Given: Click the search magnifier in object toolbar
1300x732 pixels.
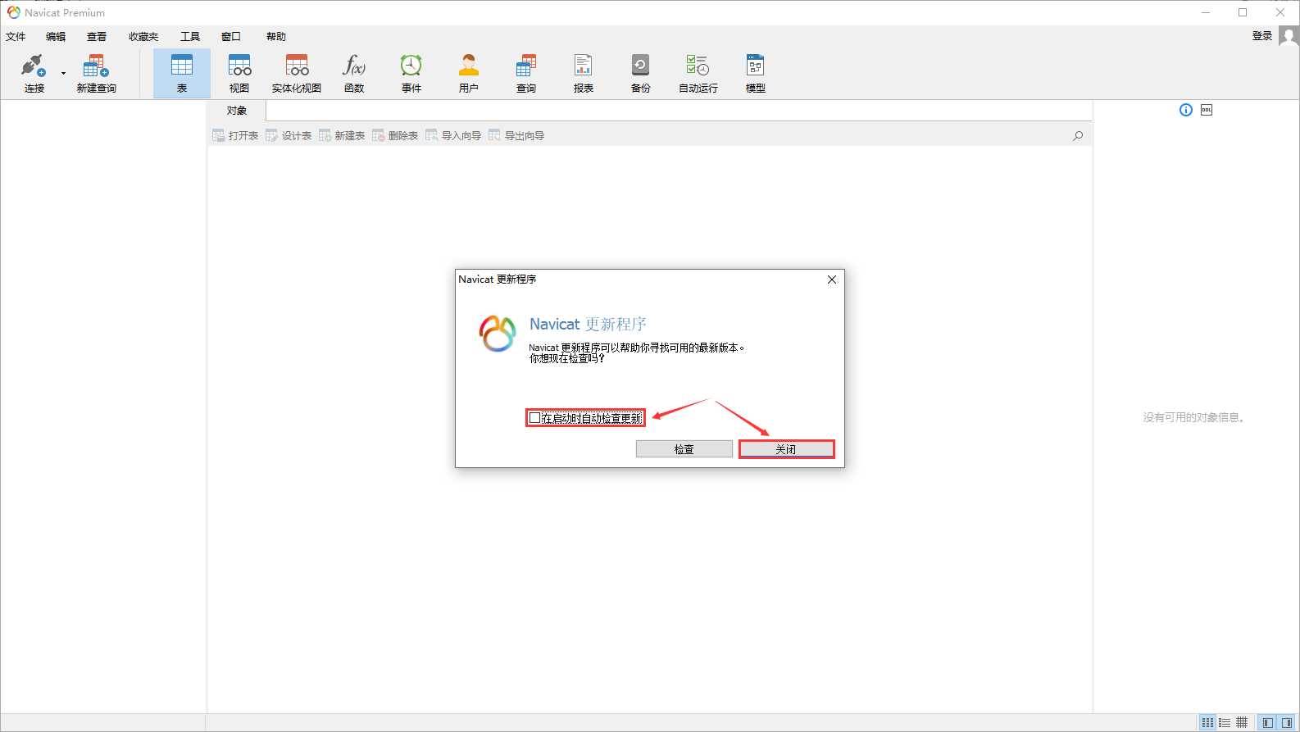Looking at the screenshot, I should tap(1078, 135).
